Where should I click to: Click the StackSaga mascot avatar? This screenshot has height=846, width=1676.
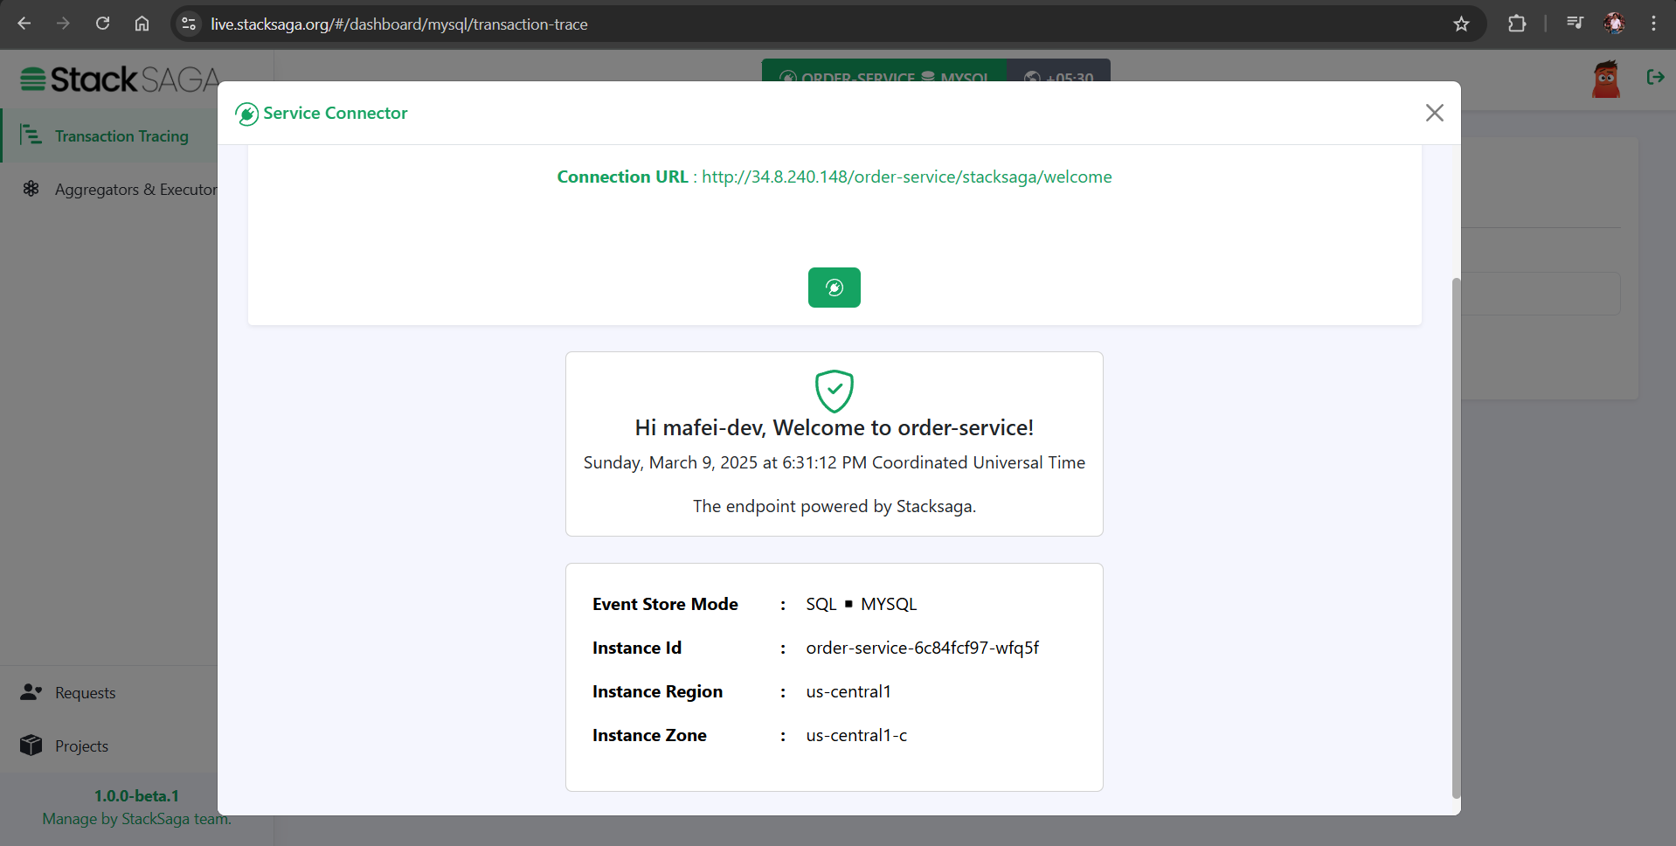[x=1607, y=78]
